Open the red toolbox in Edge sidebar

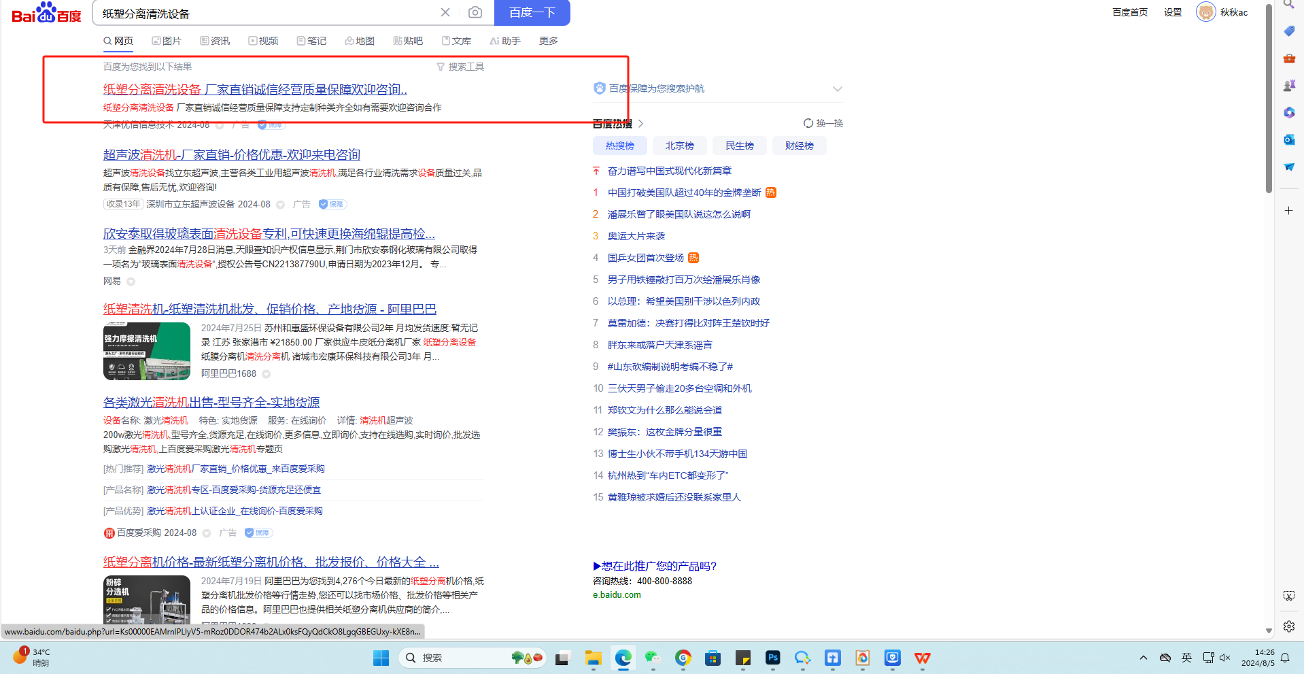tap(1289, 58)
